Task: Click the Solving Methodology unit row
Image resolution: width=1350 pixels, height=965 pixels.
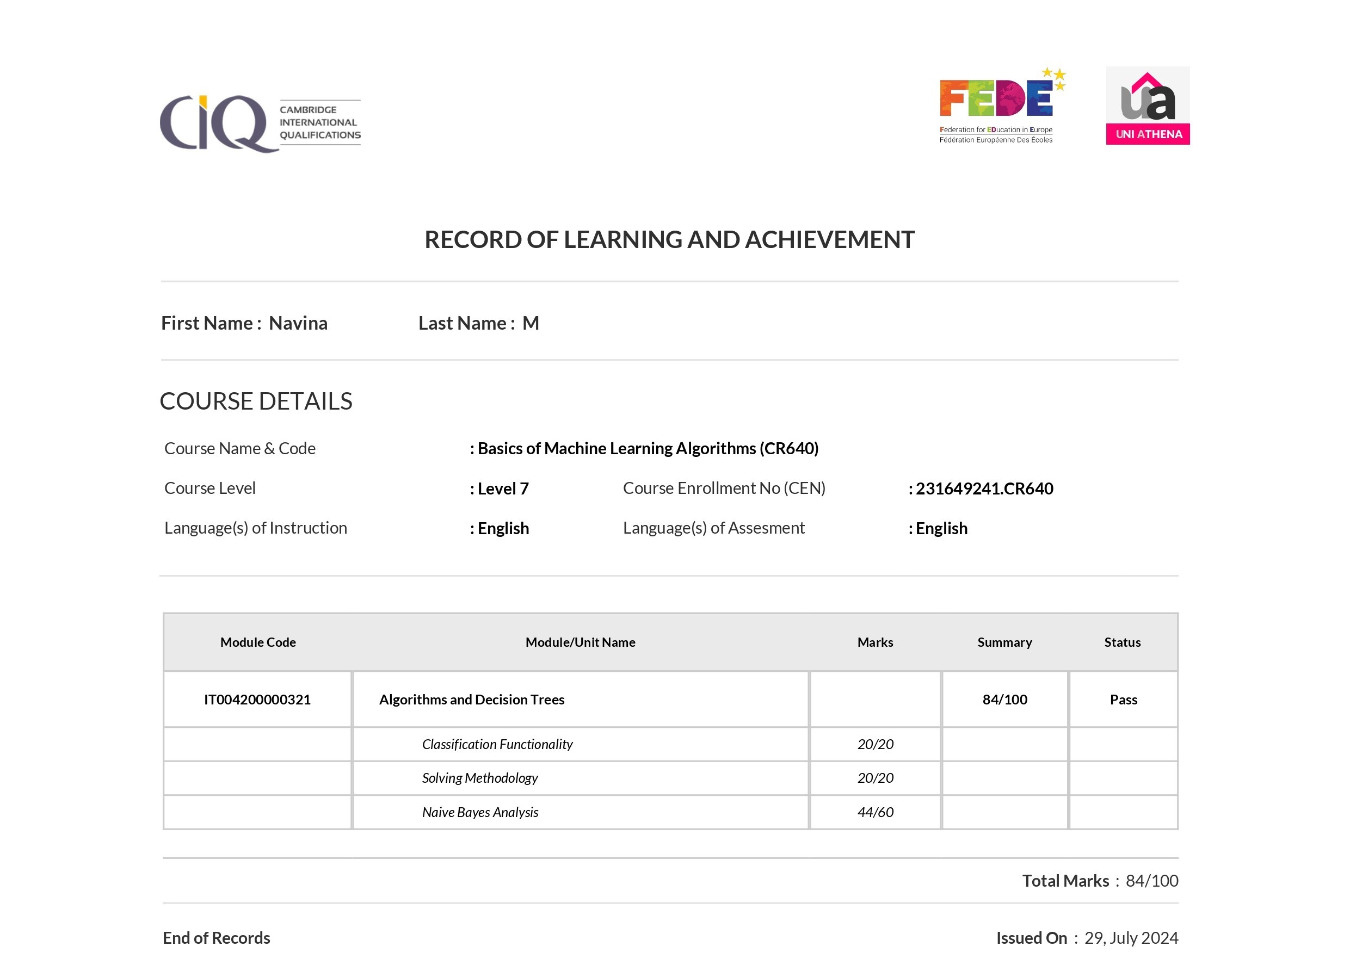Action: [670, 778]
